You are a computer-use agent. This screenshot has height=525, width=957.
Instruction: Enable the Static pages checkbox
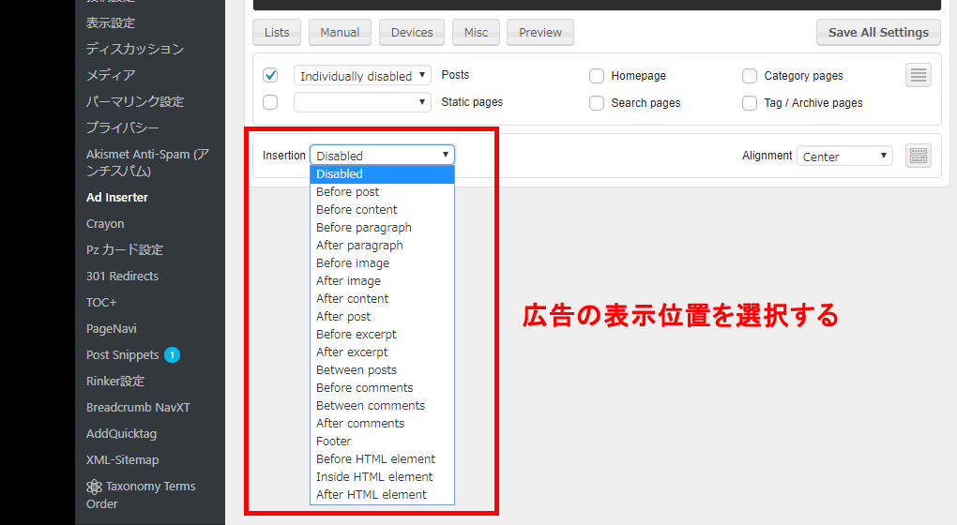(270, 102)
